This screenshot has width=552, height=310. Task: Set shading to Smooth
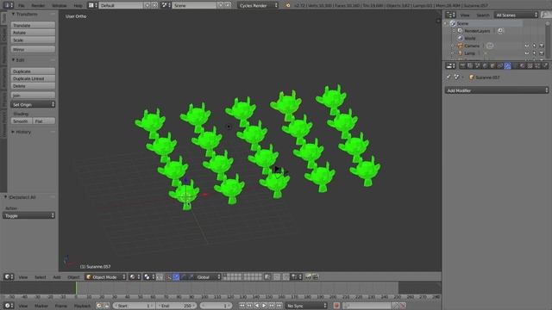[x=22, y=121]
